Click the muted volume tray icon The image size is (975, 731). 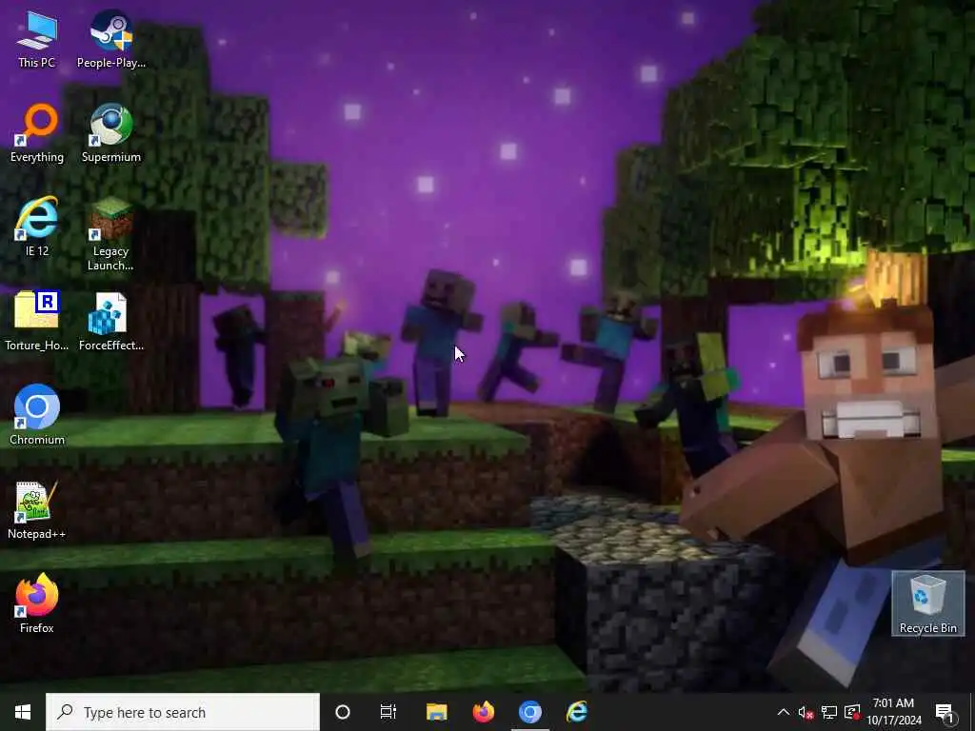click(x=806, y=712)
